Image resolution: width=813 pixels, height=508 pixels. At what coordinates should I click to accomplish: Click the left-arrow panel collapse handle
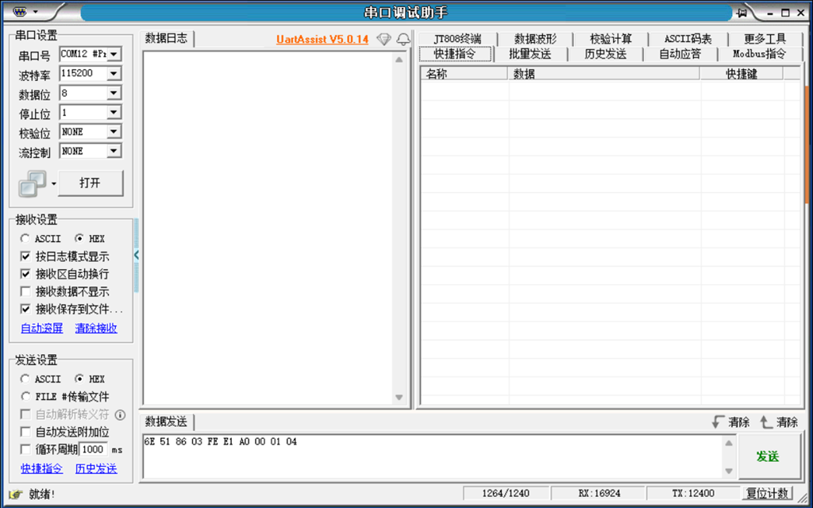coord(137,255)
